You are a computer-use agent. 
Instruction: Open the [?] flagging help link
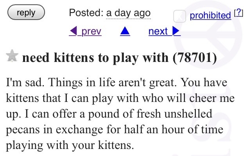(x=238, y=12)
